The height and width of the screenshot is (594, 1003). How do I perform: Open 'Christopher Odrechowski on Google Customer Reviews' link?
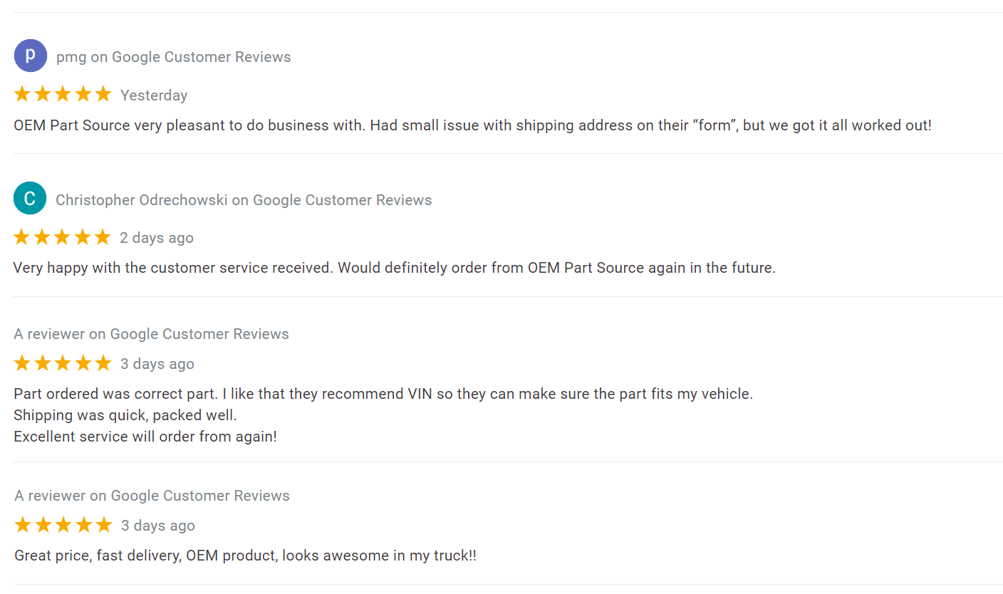(244, 200)
